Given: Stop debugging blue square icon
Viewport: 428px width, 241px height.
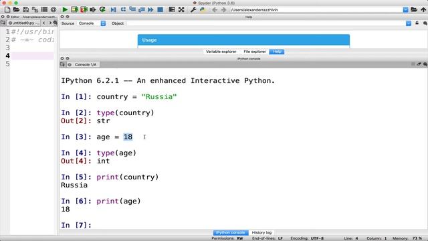Looking at the screenshot, I should pos(160,10).
